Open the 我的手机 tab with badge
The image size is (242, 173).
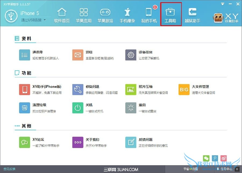(149, 15)
